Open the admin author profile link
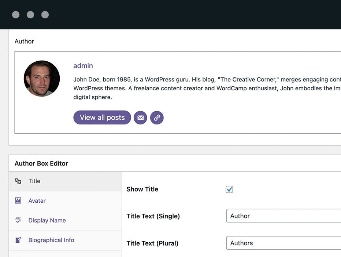The image size is (341, 257). tap(83, 66)
